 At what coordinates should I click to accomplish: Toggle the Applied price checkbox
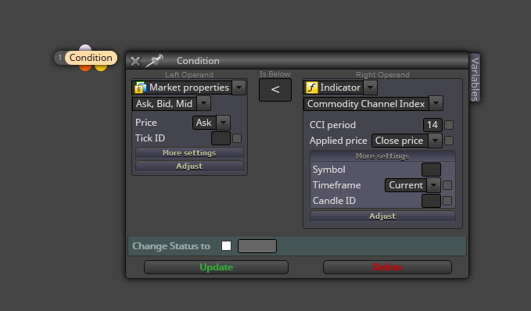click(x=449, y=141)
